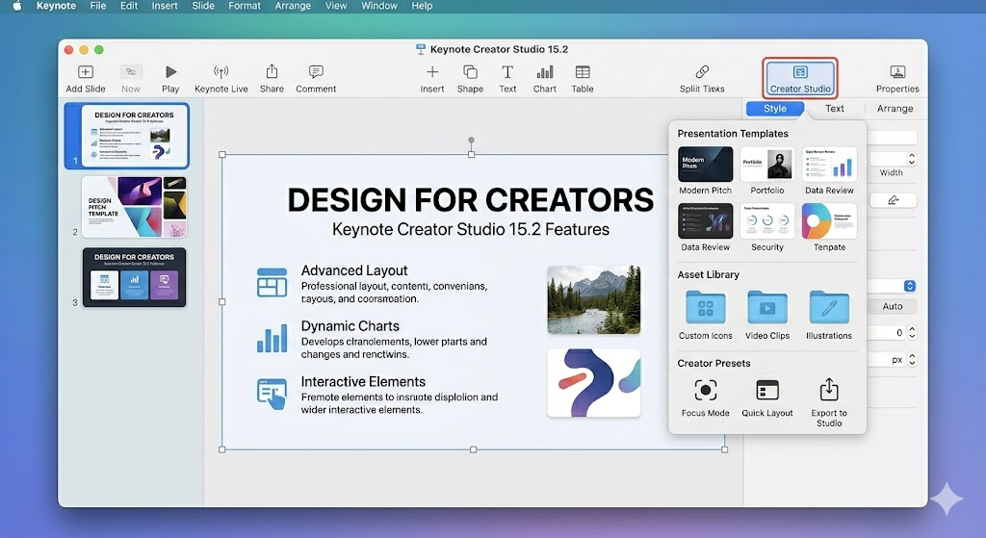Viewport: 986px width, 538px height.
Task: Select the Modern Pitch template
Action: pyautogui.click(x=706, y=164)
